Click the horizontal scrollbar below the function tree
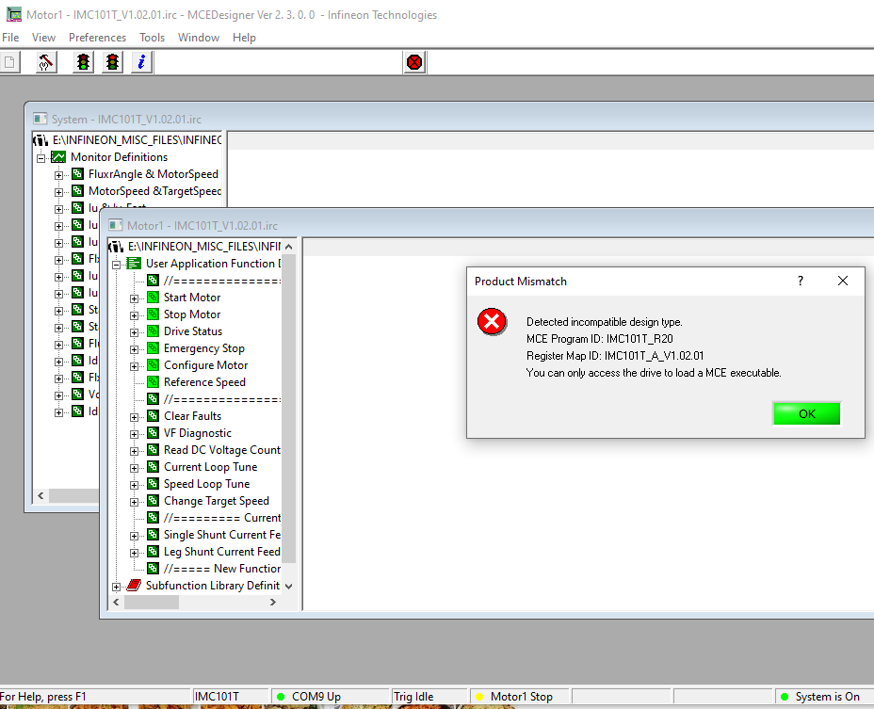 [170, 602]
